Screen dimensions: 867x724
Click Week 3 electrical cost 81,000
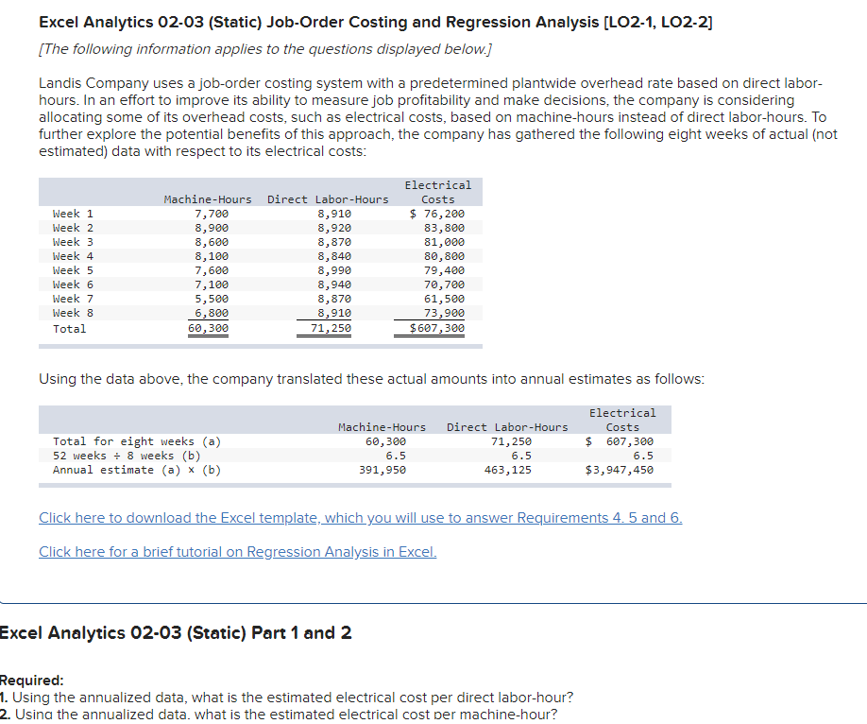pyautogui.click(x=444, y=242)
